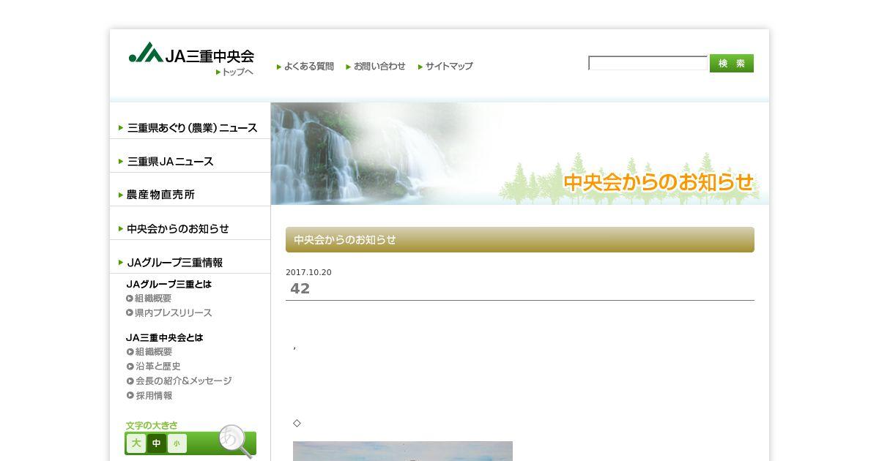The image size is (879, 461).
Task: Open よくある質問 page
Action: click(x=305, y=66)
